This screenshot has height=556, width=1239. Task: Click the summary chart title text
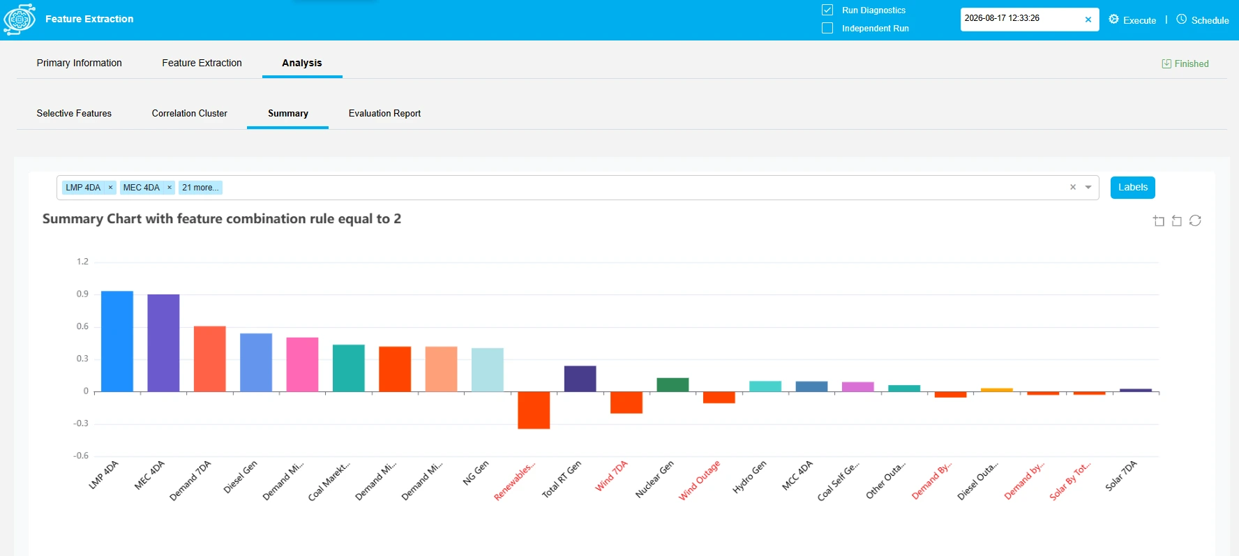tap(222, 219)
